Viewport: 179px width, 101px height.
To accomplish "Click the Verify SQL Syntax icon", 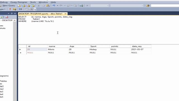I will point(15,9).
